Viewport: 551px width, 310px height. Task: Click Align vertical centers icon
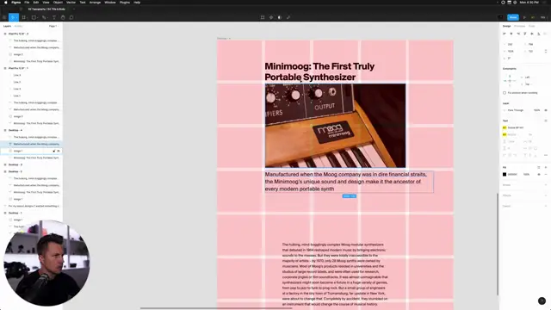532,34
